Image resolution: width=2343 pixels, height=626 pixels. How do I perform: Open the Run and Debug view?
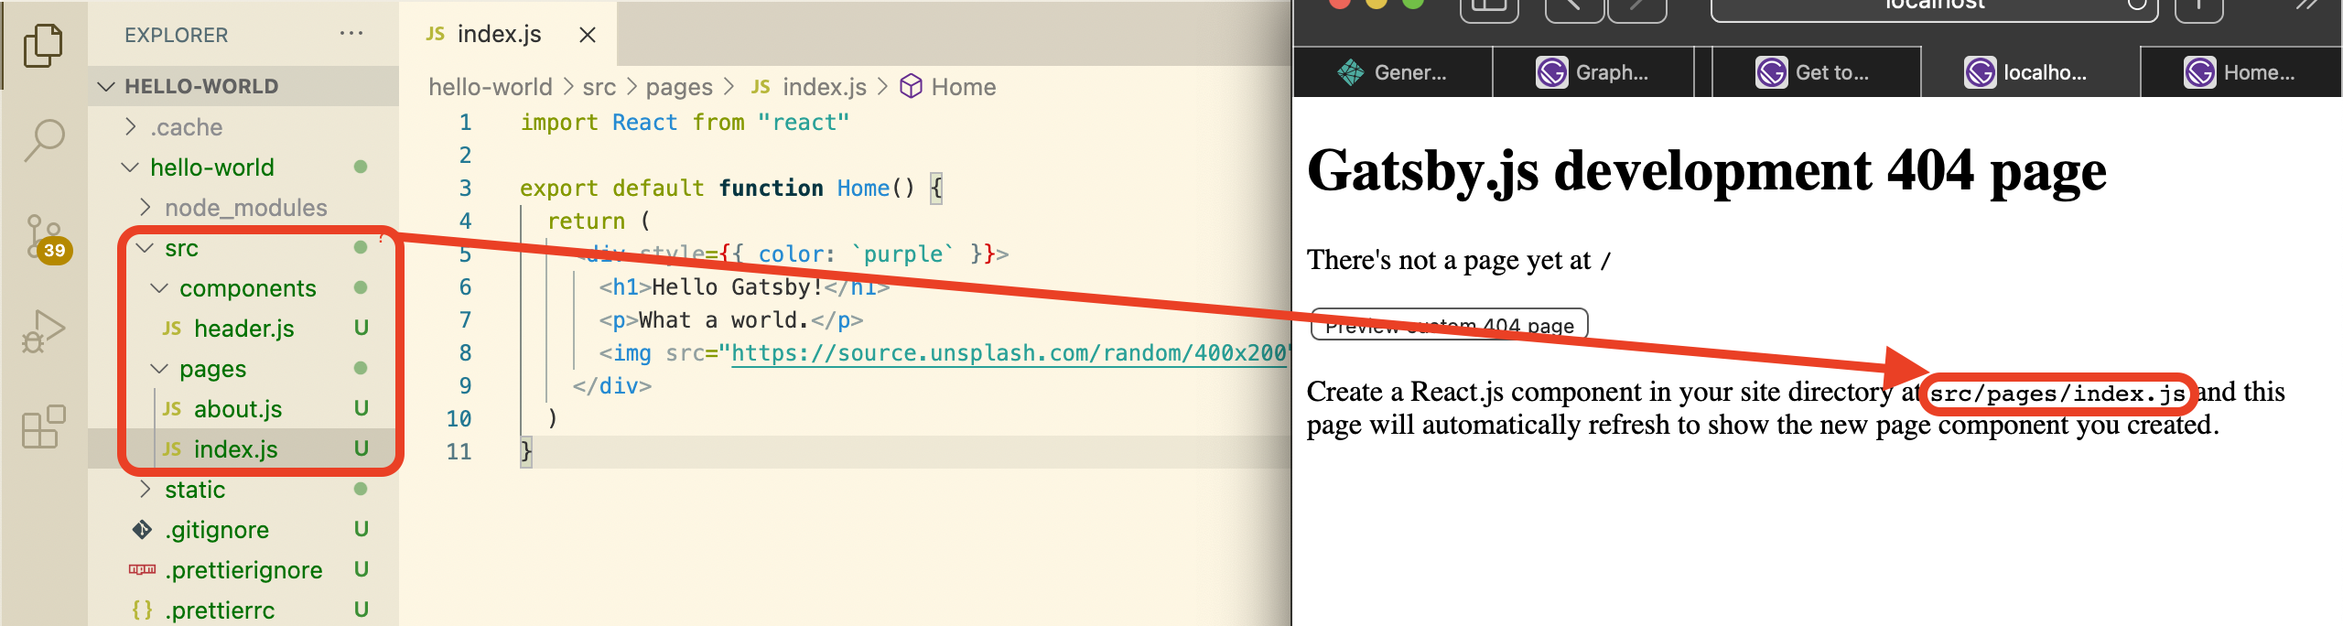click(x=43, y=331)
